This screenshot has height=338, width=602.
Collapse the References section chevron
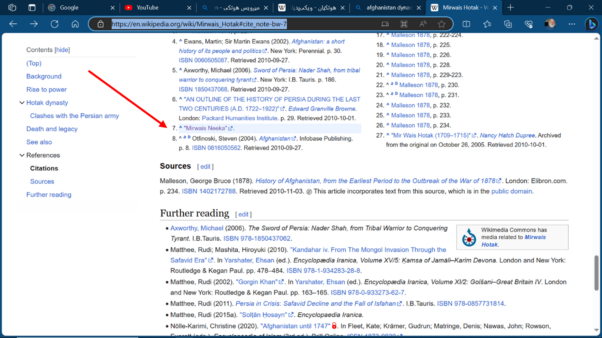(x=22, y=155)
